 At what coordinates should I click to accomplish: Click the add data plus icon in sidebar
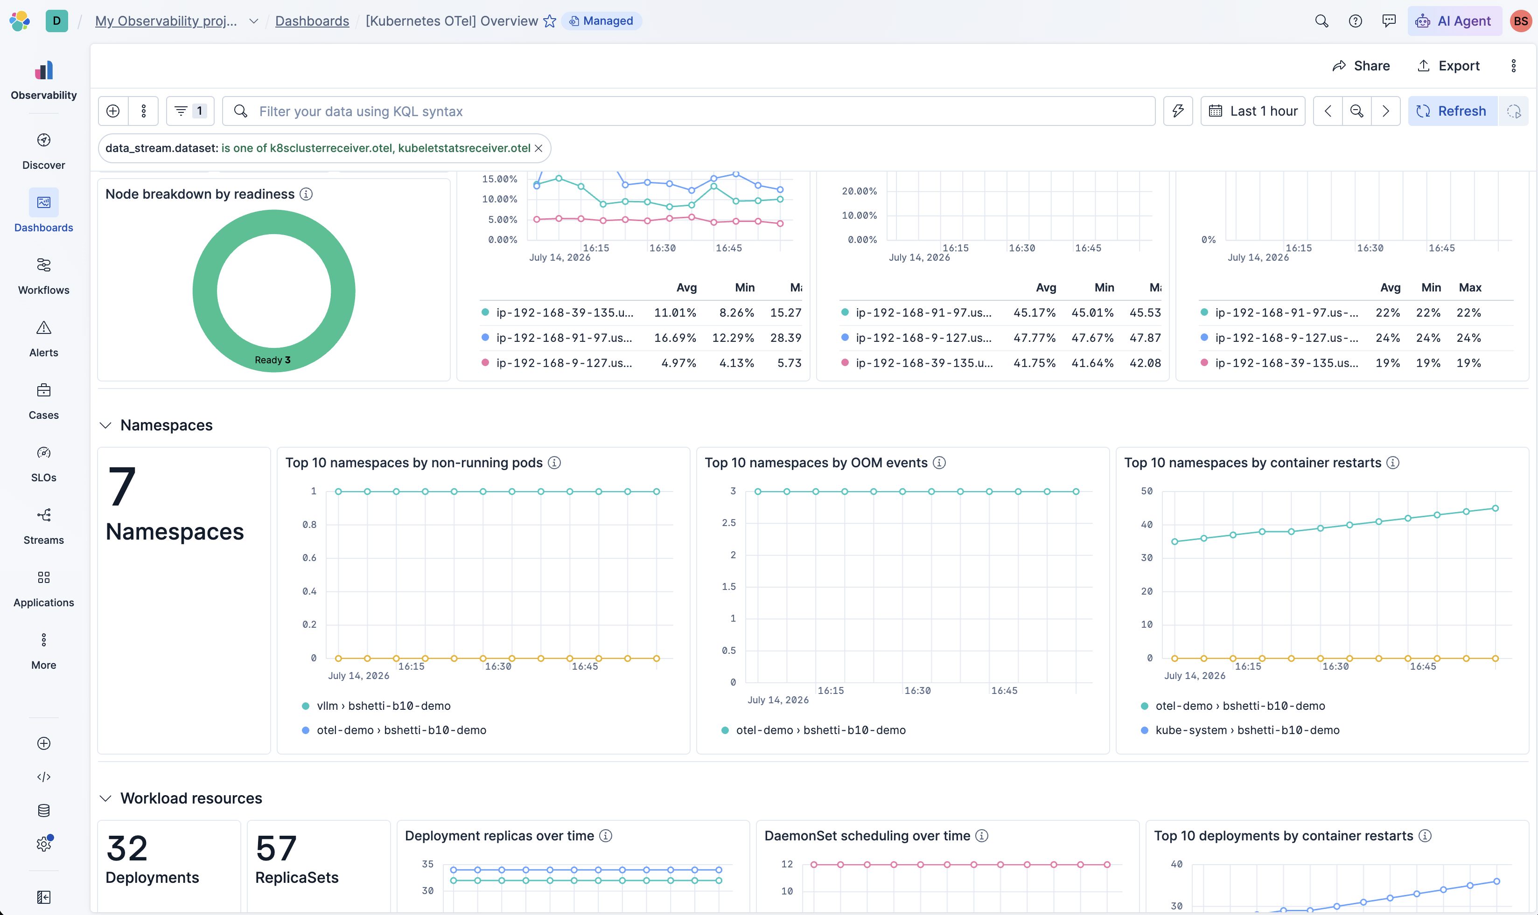click(x=44, y=743)
